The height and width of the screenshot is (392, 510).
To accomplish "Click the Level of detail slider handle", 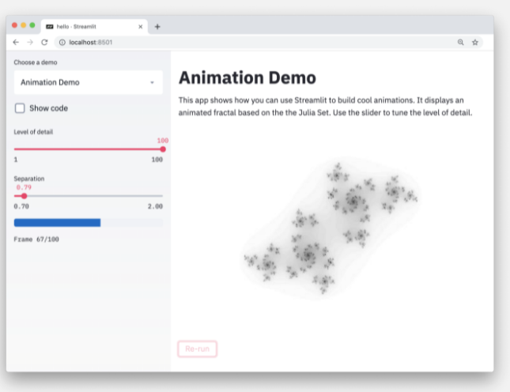I will [x=163, y=149].
